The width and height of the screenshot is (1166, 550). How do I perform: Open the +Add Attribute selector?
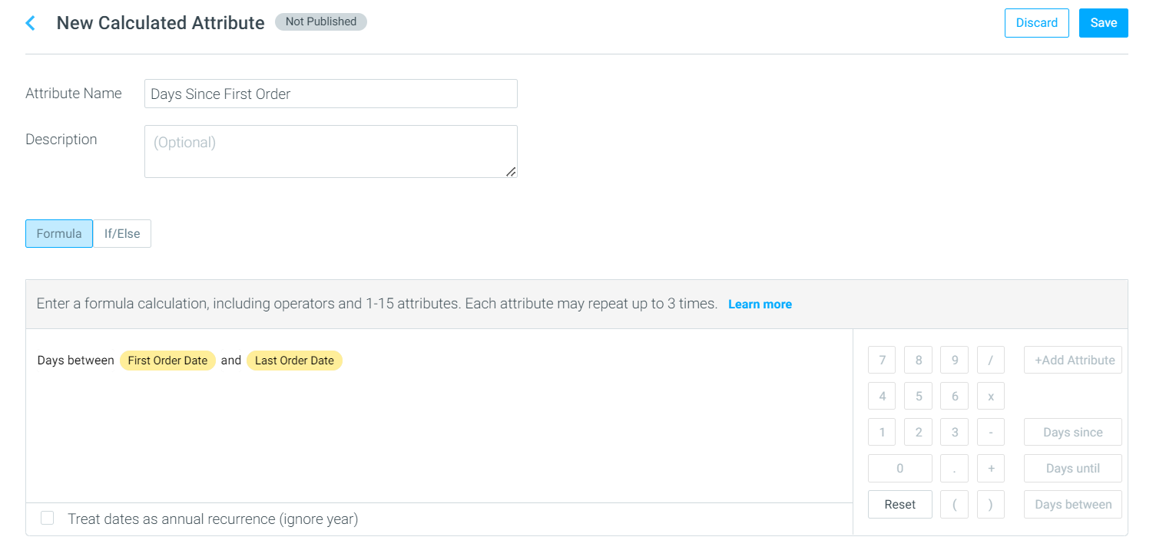pos(1073,360)
